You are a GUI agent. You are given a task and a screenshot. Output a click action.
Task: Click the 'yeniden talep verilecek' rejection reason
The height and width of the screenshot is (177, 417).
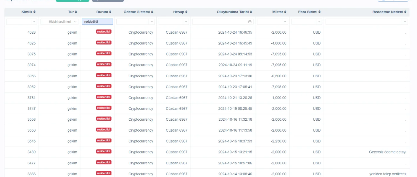coord(387,174)
